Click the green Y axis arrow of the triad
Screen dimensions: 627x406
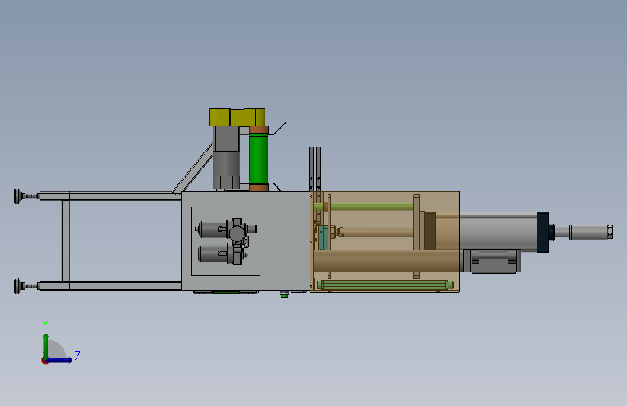46,346
